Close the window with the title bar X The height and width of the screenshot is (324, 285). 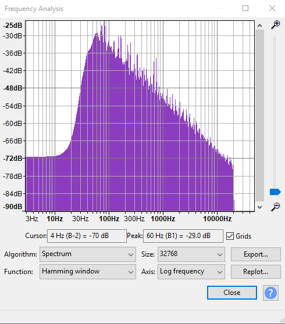pos(272,8)
